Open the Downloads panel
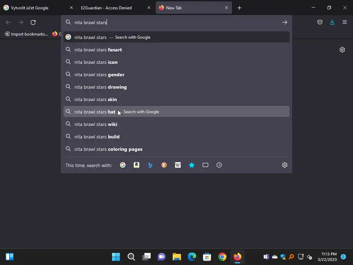 pos(332,22)
